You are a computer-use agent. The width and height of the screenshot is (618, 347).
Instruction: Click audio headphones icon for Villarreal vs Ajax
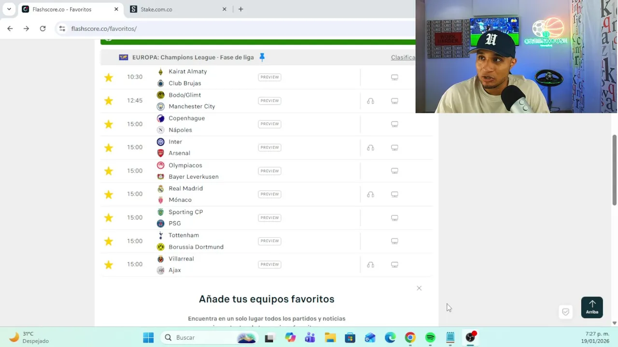point(370,265)
